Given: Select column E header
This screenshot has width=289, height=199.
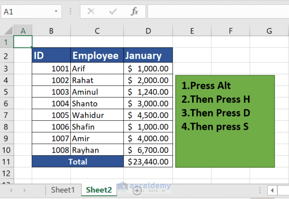Looking at the screenshot, I should point(192,30).
